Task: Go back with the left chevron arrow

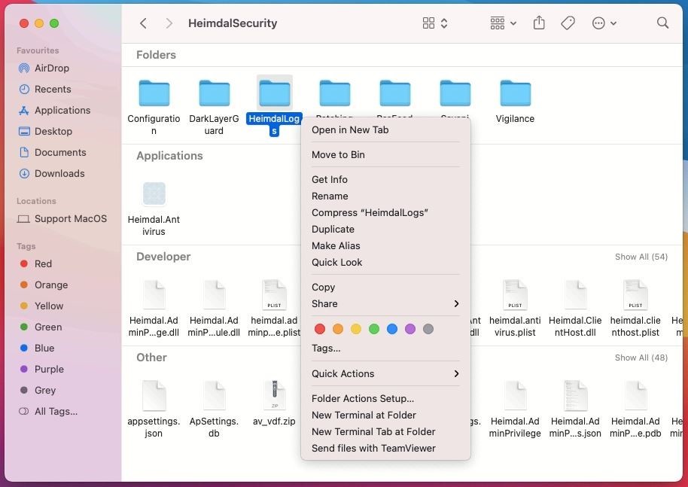Action: (x=143, y=23)
